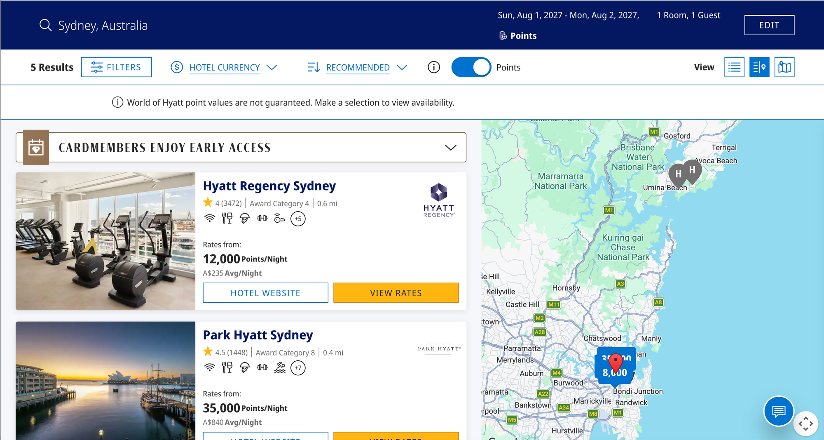
Task: Click Hyatt Regency dining amenity icon
Action: click(227, 218)
